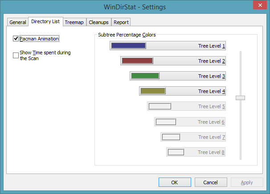The image size is (270, 194).
Task: Go to the Cleanups tab
Action: [x=98, y=22]
